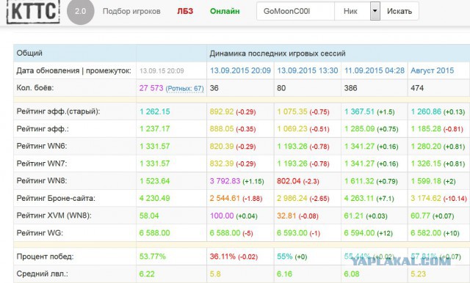Click the Ротных: 67 link
Screen dimensions: 470x283
184,89
